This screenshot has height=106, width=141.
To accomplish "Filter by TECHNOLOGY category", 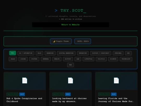I will (x=126, y=59).
